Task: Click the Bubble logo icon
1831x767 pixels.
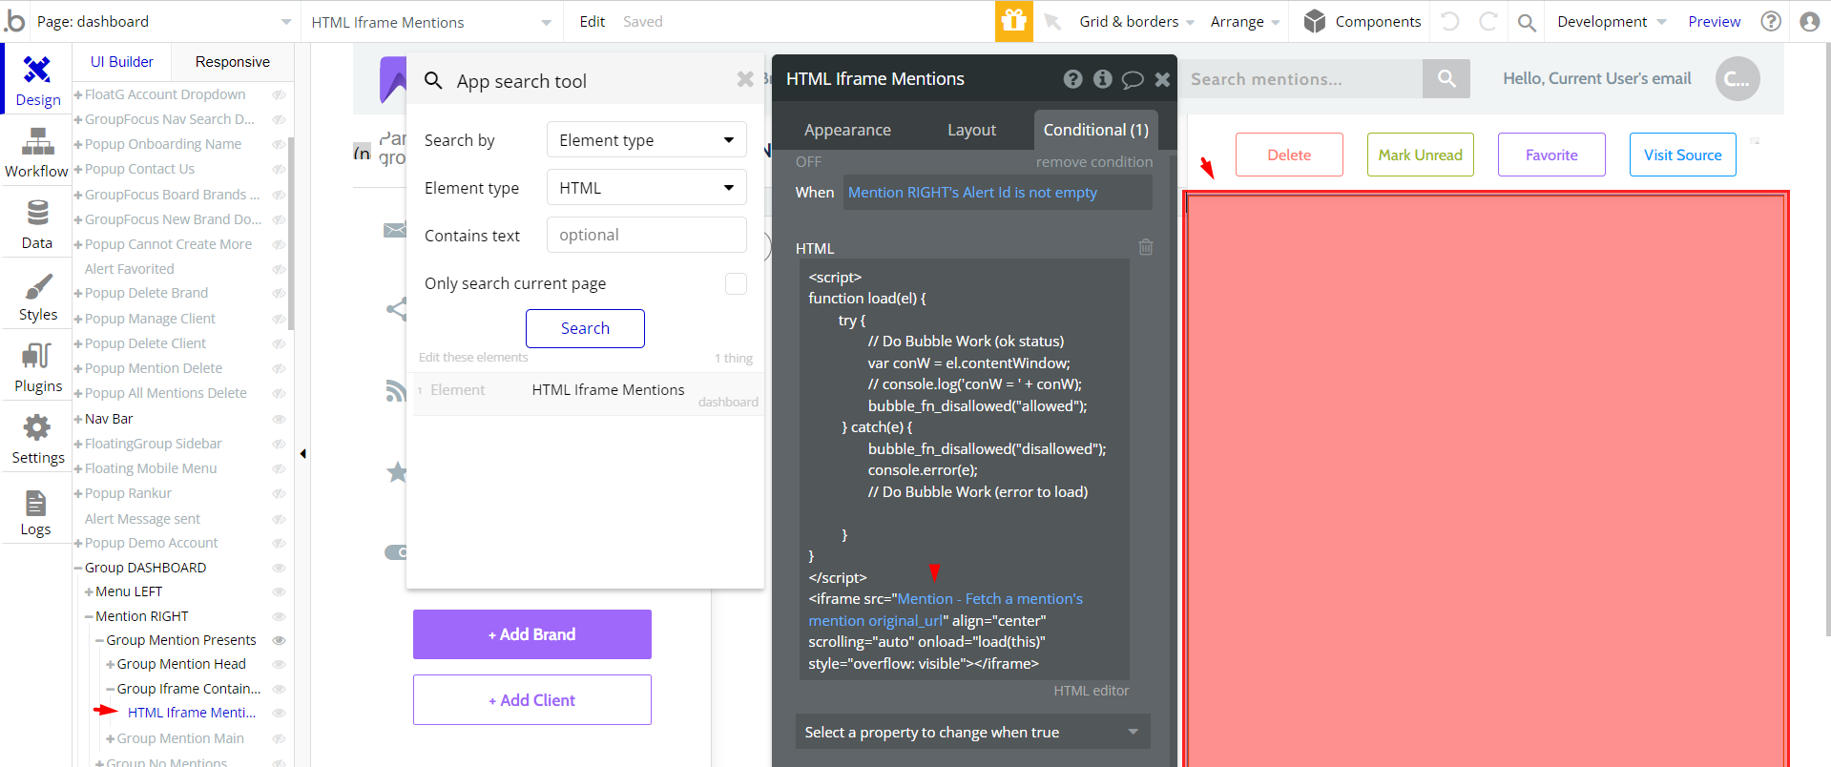Action: tap(15, 21)
